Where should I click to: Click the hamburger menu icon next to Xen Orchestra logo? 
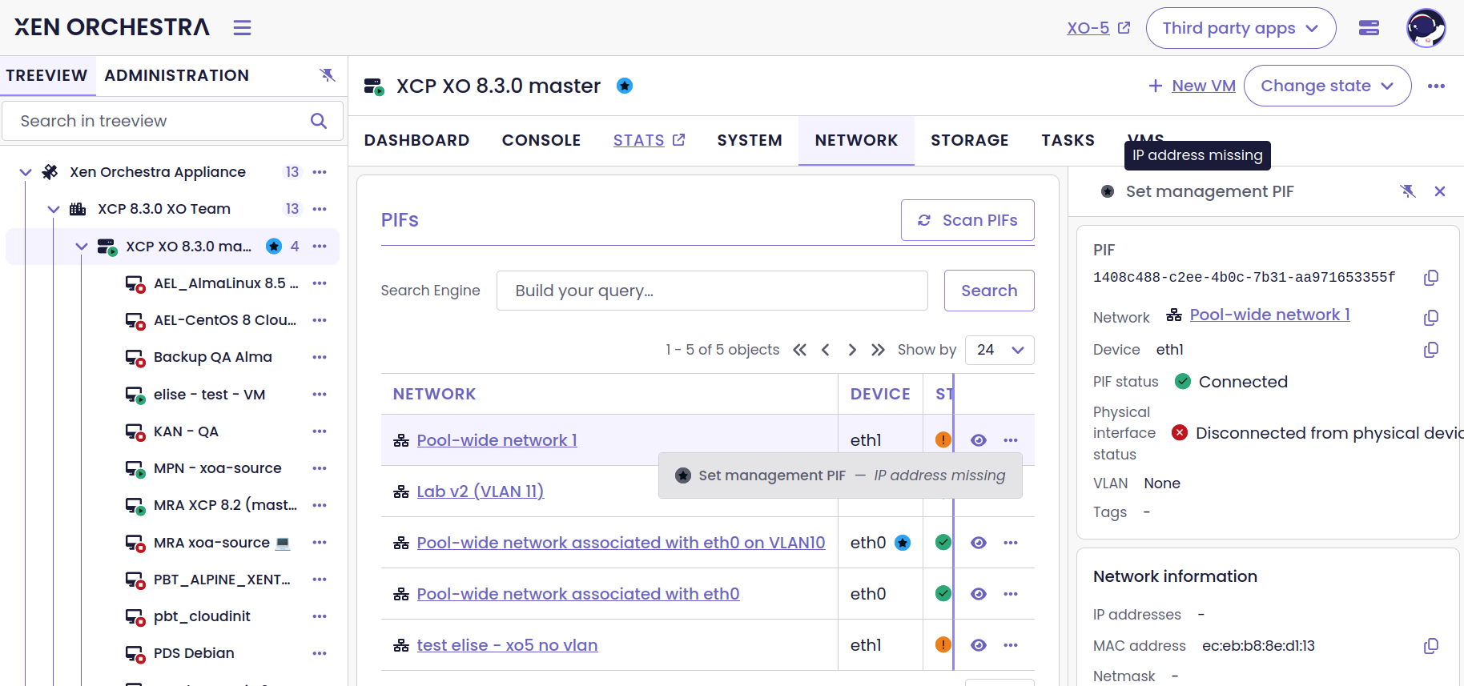point(242,28)
